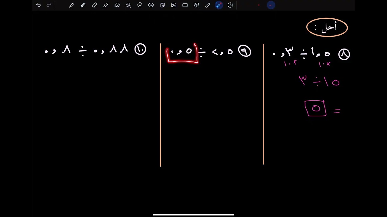Viewport: 387px width, 217px height.
Task: Open the sticky notes tool
Action: point(162,5)
